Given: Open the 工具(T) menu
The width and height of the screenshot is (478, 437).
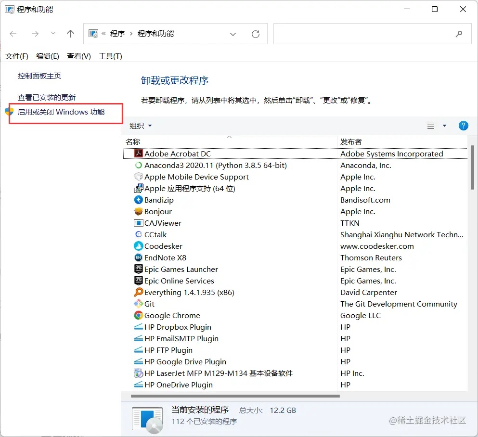Looking at the screenshot, I should click(x=110, y=56).
